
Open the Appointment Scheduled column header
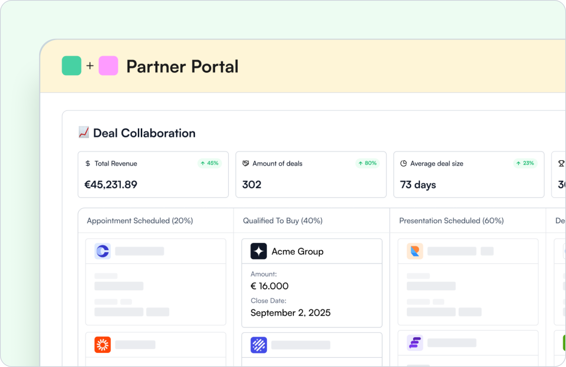(x=140, y=220)
